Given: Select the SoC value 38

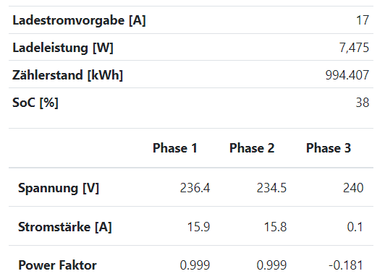Looking at the screenshot, I should click(x=363, y=103).
